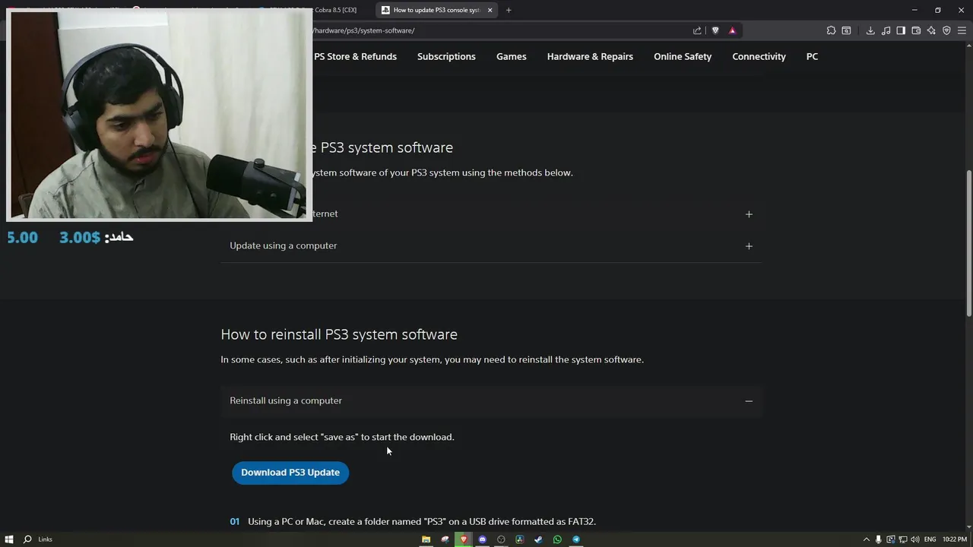
Task: Toggle the browser sidebar panel icon
Action: pyautogui.click(x=901, y=30)
